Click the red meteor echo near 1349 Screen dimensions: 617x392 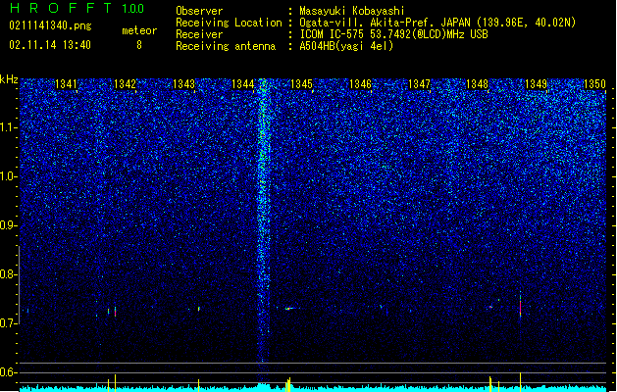[x=520, y=308]
